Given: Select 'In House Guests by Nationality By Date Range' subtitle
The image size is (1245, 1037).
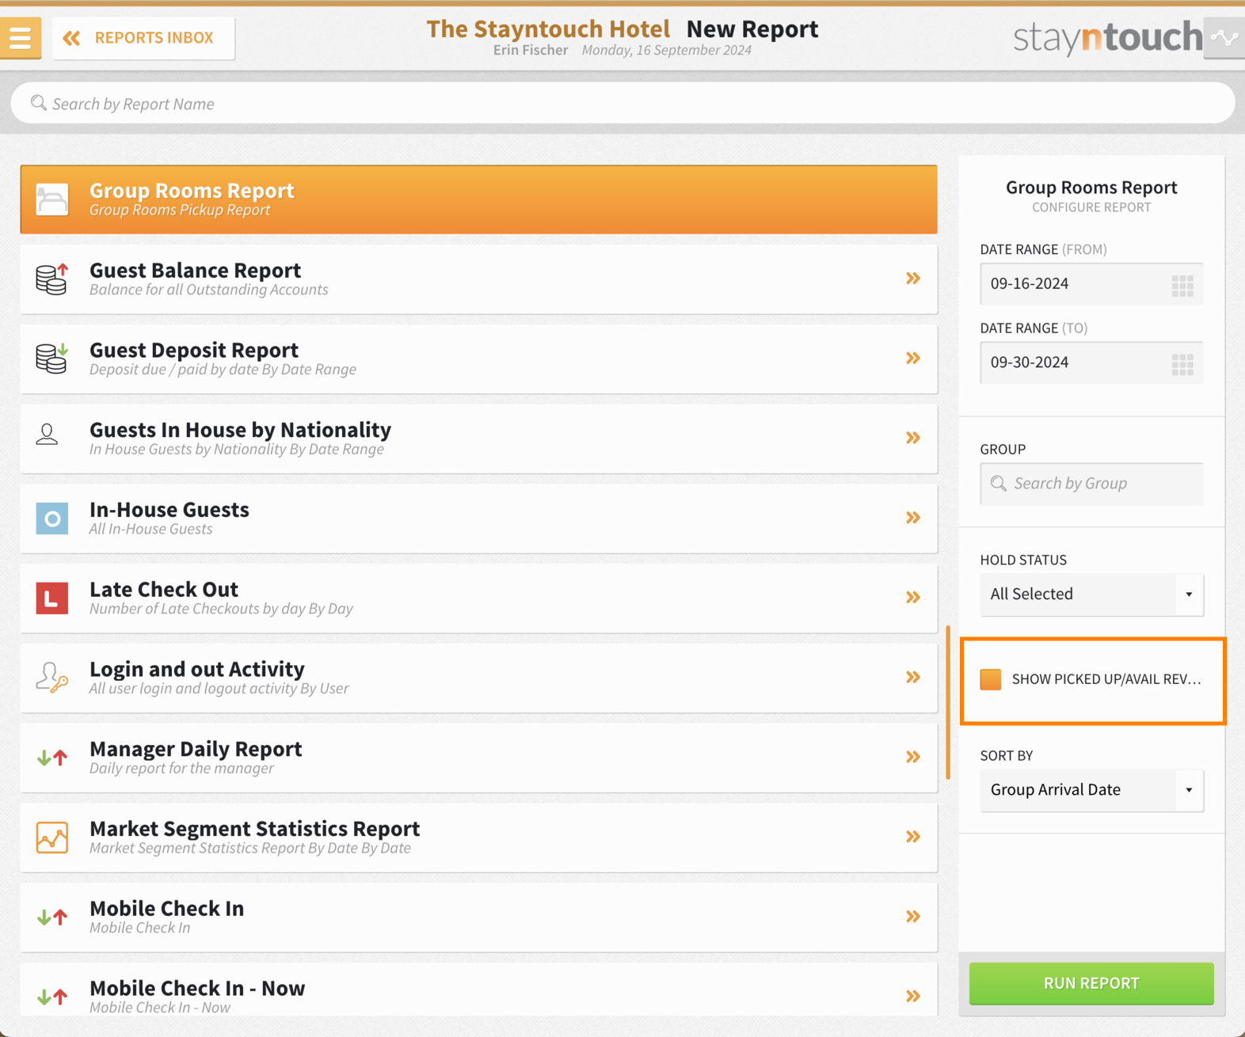Looking at the screenshot, I should click(x=237, y=450).
